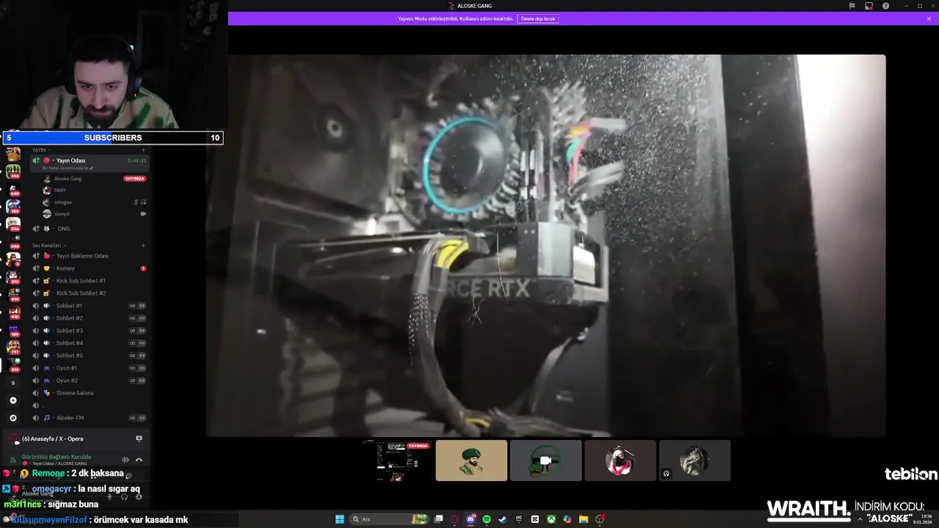Click the Yayın Odası call timer 3:45:21
This screenshot has width=939, height=528.
coord(136,161)
